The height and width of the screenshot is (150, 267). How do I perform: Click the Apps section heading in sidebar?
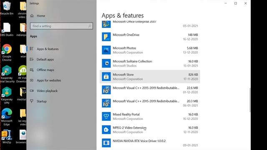click(33, 36)
